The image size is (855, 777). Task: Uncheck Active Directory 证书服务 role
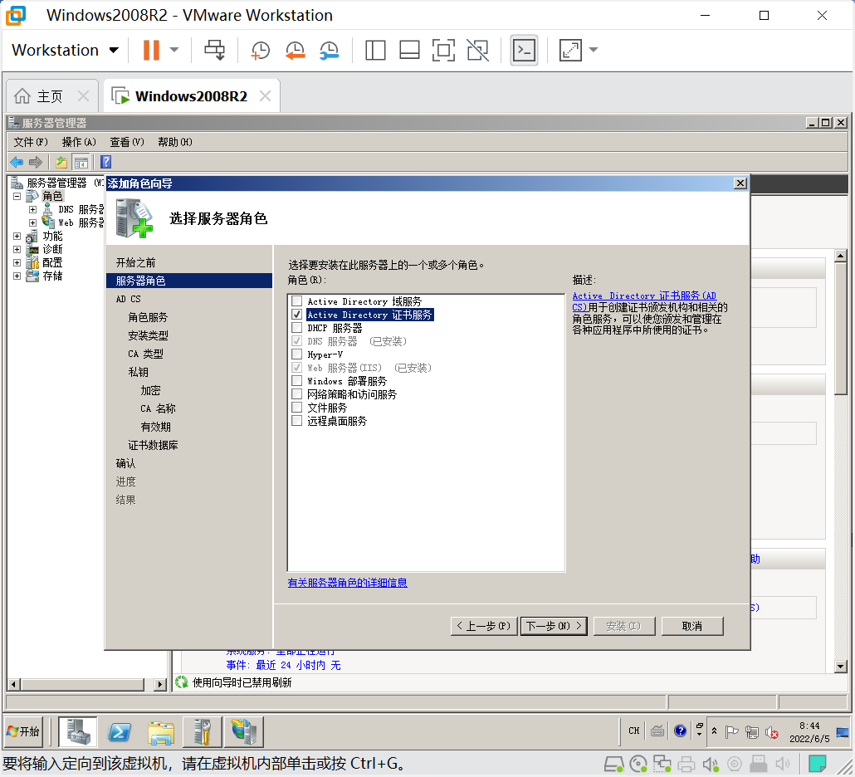[296, 315]
